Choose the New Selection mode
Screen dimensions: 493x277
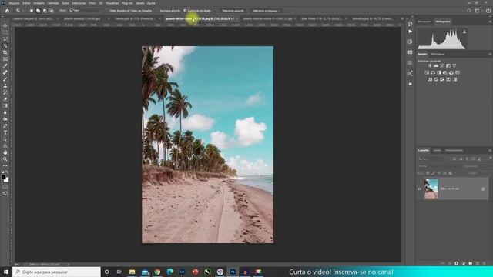[32, 10]
